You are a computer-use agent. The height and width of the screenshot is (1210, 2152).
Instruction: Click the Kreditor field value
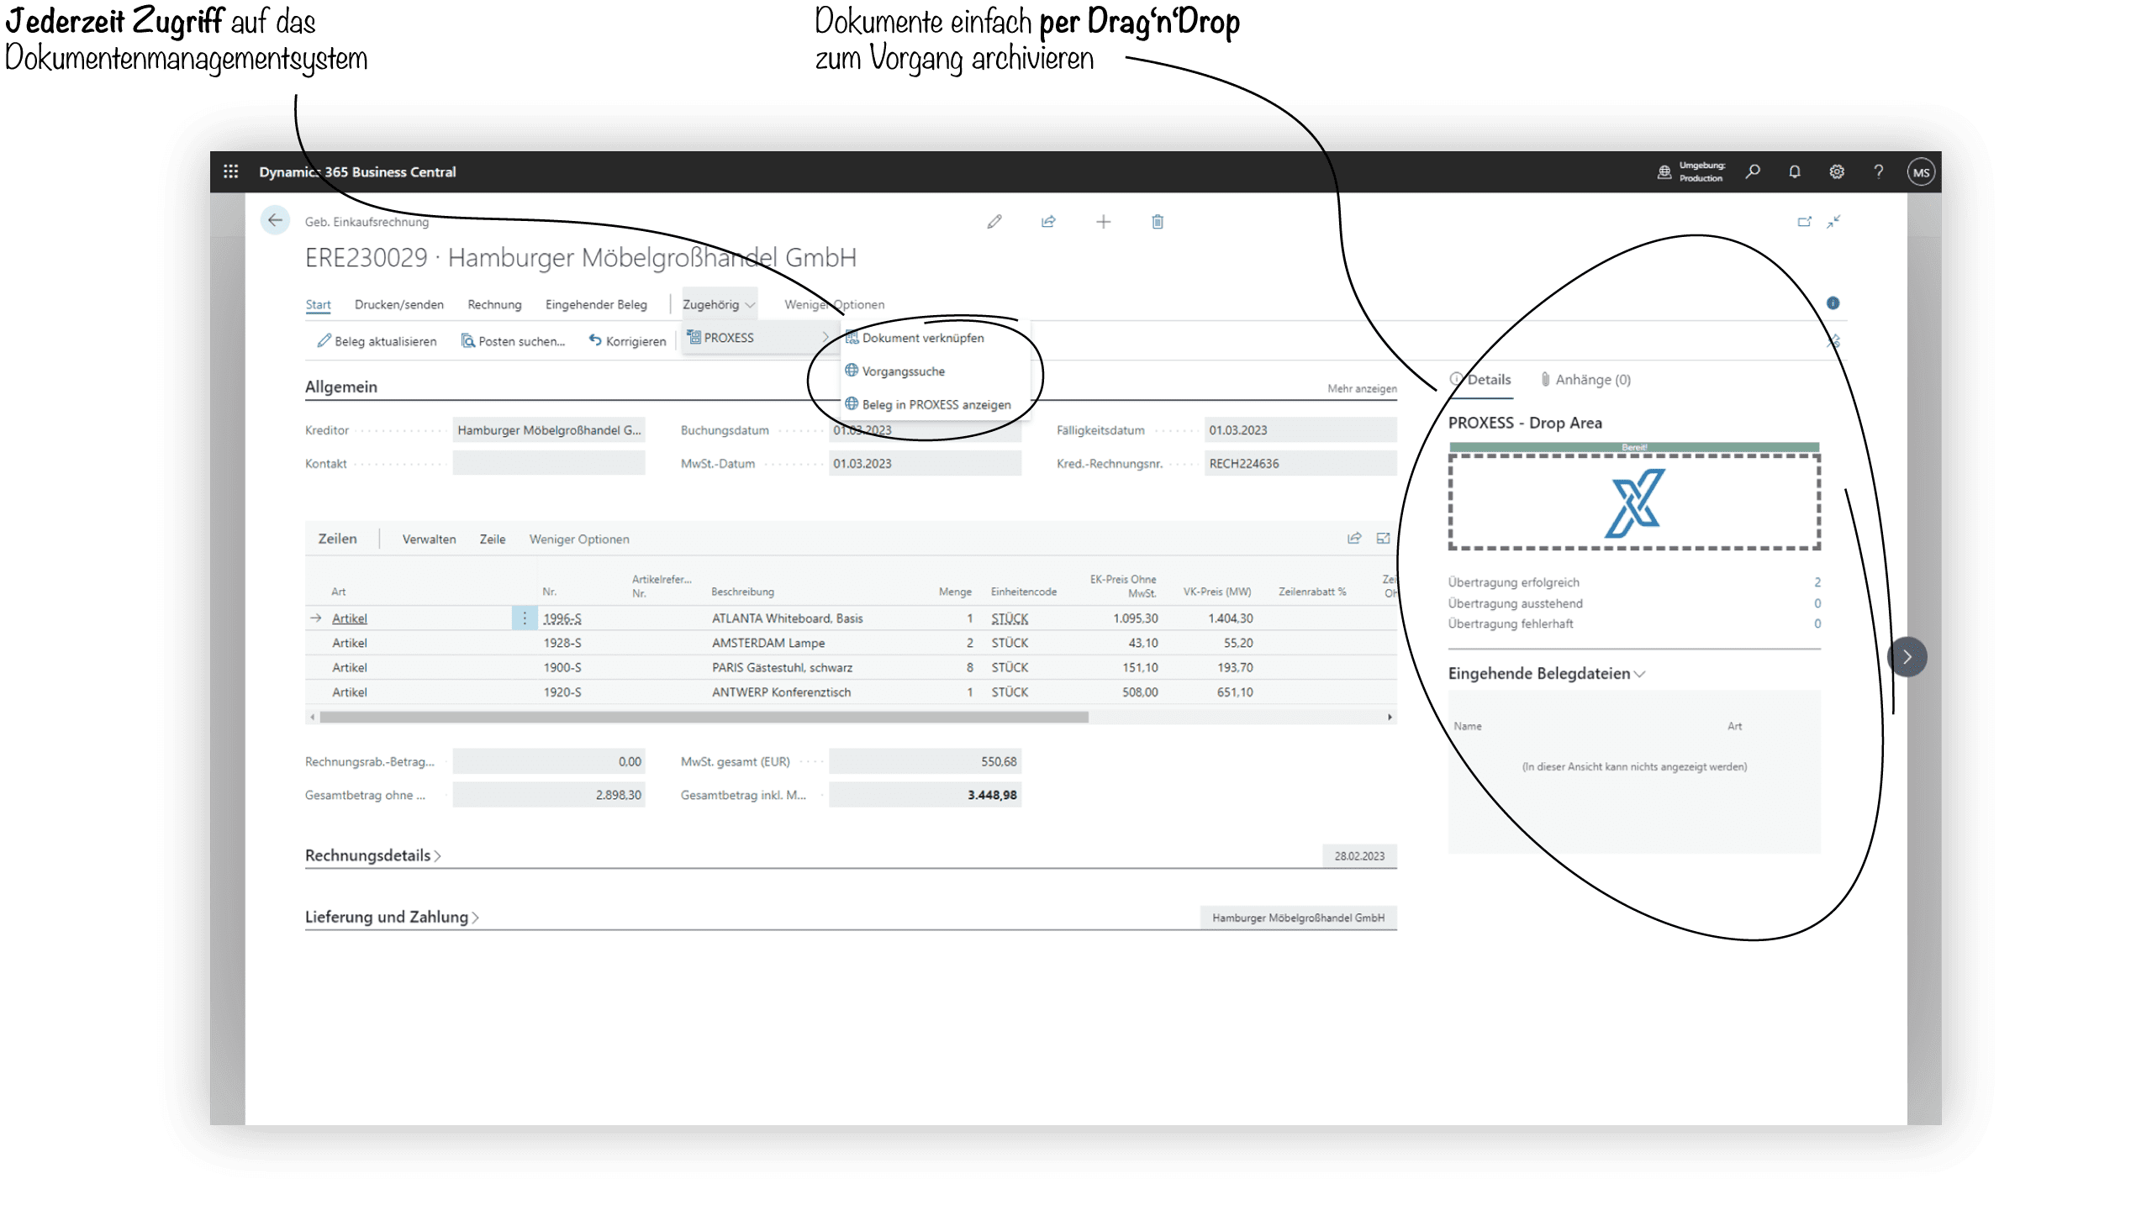(549, 430)
